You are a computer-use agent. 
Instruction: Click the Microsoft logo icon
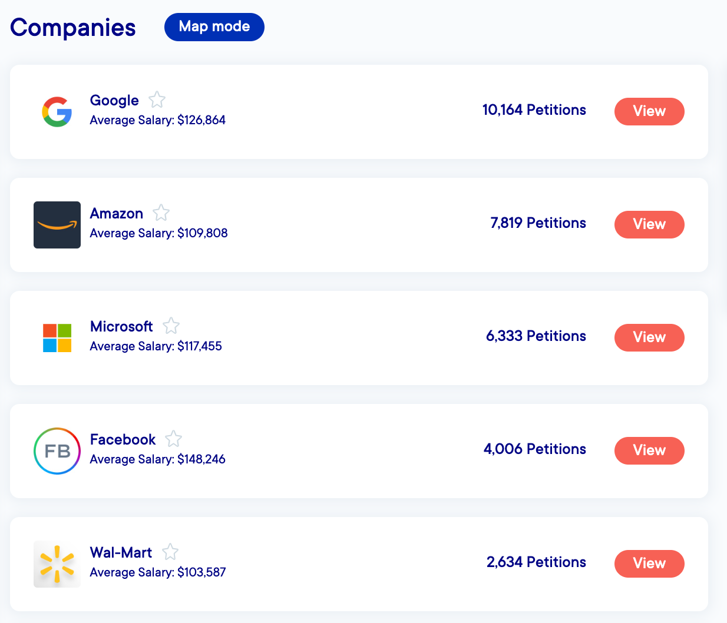(x=57, y=338)
